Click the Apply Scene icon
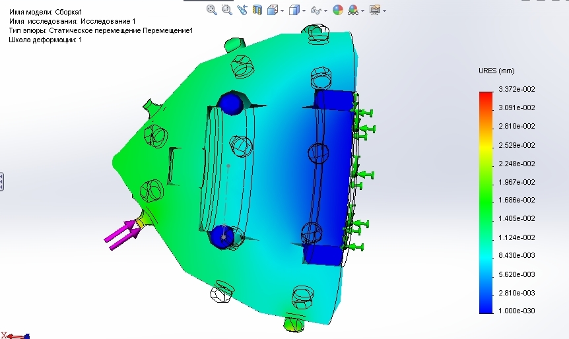Viewport: 569px width, 339px height. click(353, 10)
